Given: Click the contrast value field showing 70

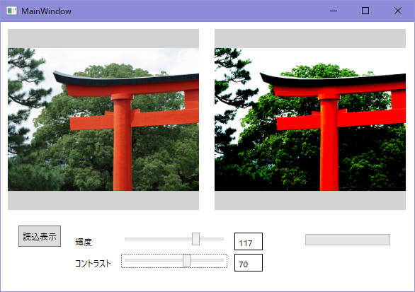Looking at the screenshot, I should (249, 263).
